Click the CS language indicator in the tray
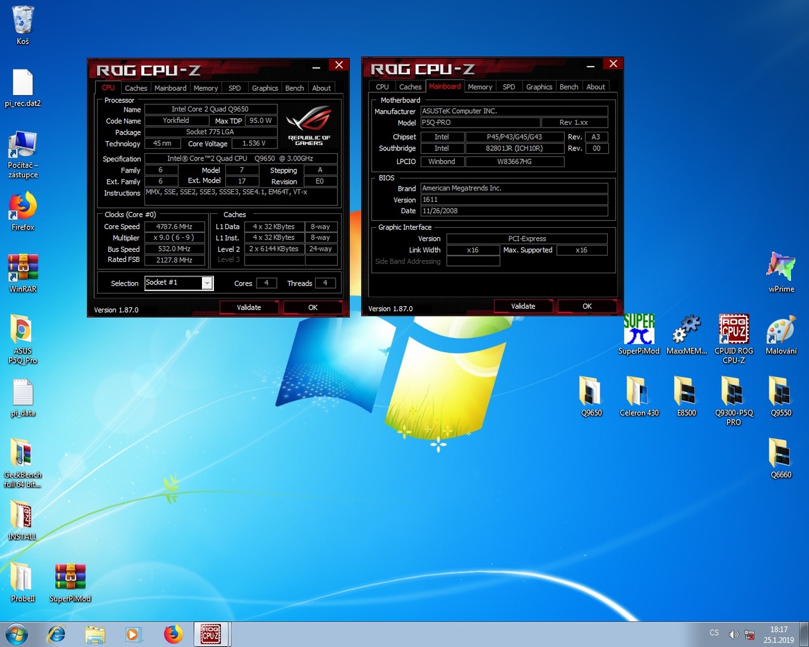Screen dimensions: 809x647 pos(714,633)
